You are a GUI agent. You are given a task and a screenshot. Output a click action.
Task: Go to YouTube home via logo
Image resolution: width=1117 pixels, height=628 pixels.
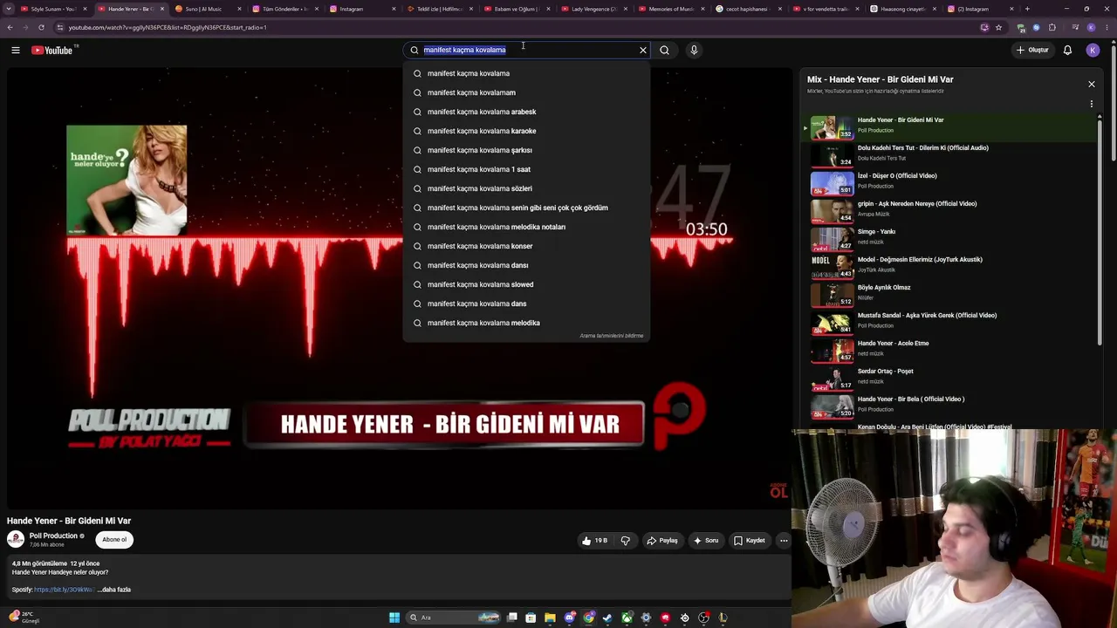tap(52, 51)
